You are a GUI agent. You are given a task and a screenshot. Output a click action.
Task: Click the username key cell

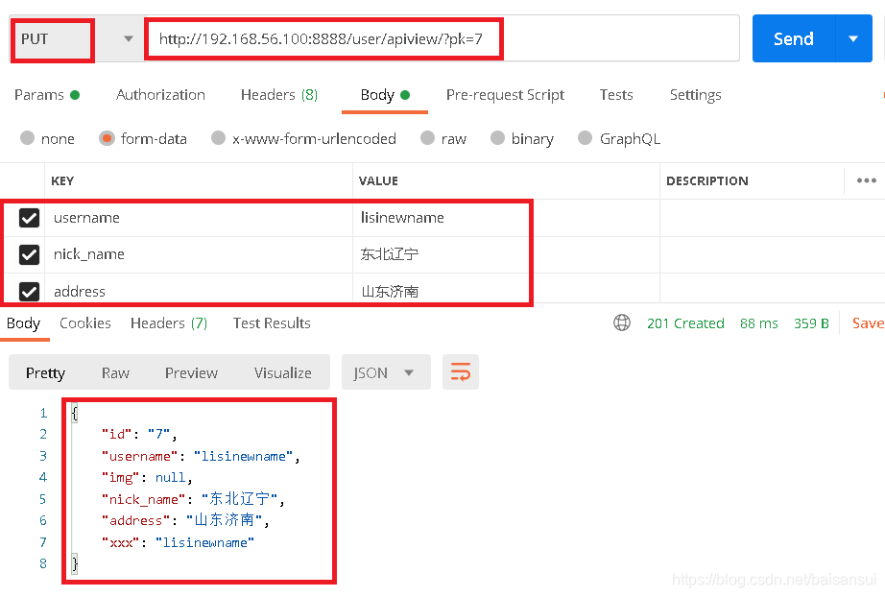[x=199, y=218]
